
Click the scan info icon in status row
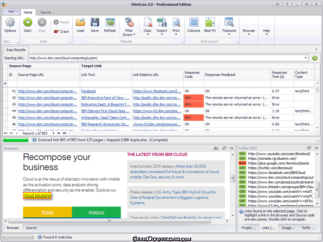pyautogui.click(x=34, y=140)
